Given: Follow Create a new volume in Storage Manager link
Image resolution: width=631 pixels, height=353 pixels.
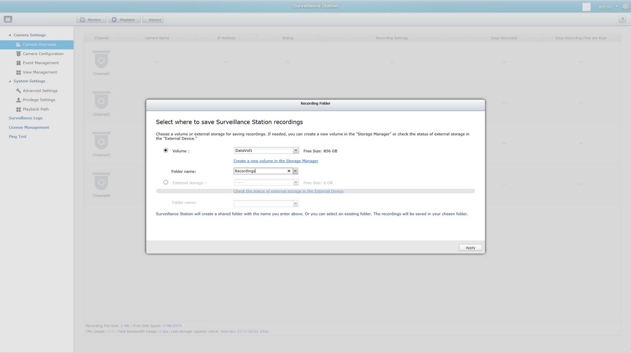Looking at the screenshot, I should pyautogui.click(x=276, y=161).
